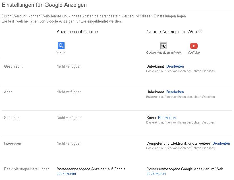Image resolution: width=234 pixels, height=180 pixels.
Task: Edit Geschlecht via Bearbeiten link
Action: coord(175,66)
